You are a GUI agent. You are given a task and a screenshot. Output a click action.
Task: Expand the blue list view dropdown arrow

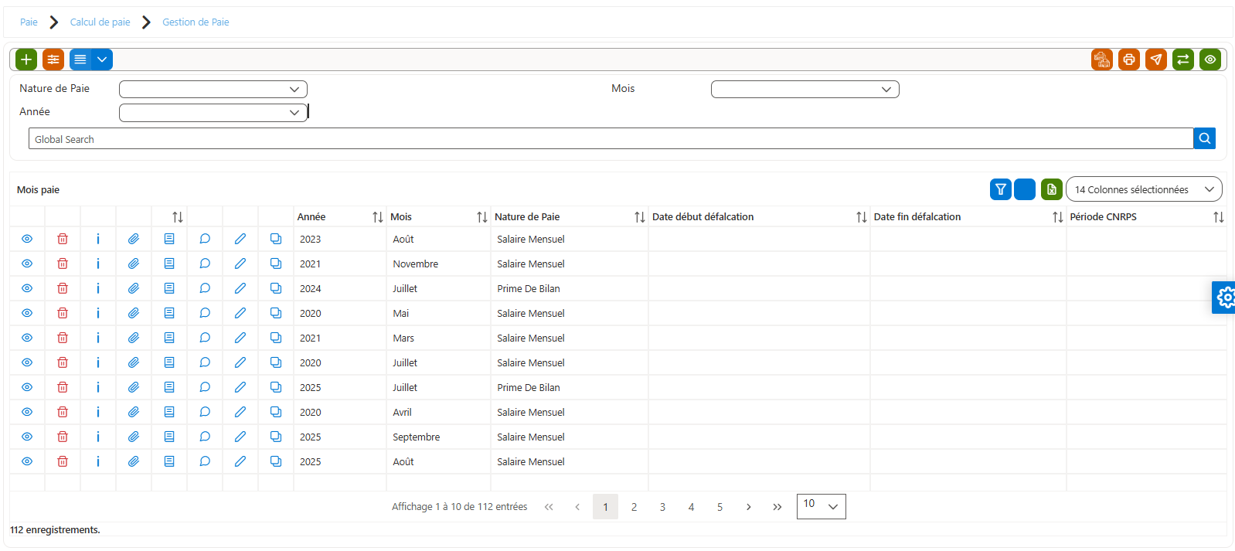point(102,60)
